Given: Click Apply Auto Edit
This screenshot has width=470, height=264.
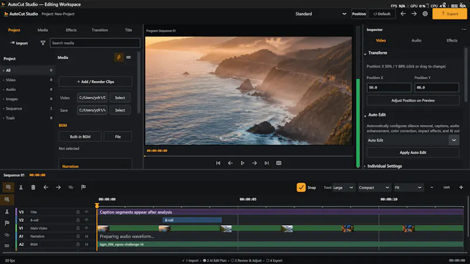Looking at the screenshot, I should pos(413,153).
